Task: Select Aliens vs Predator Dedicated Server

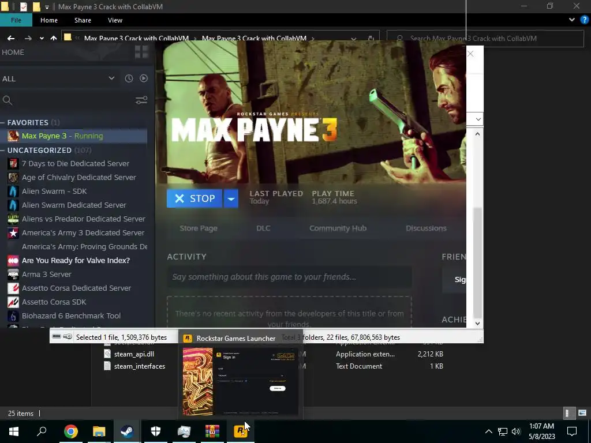Action: tap(83, 219)
